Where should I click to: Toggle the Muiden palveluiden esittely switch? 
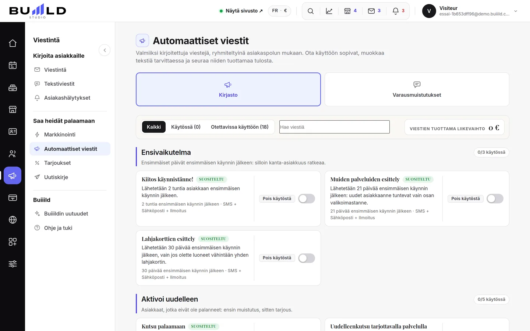(495, 199)
